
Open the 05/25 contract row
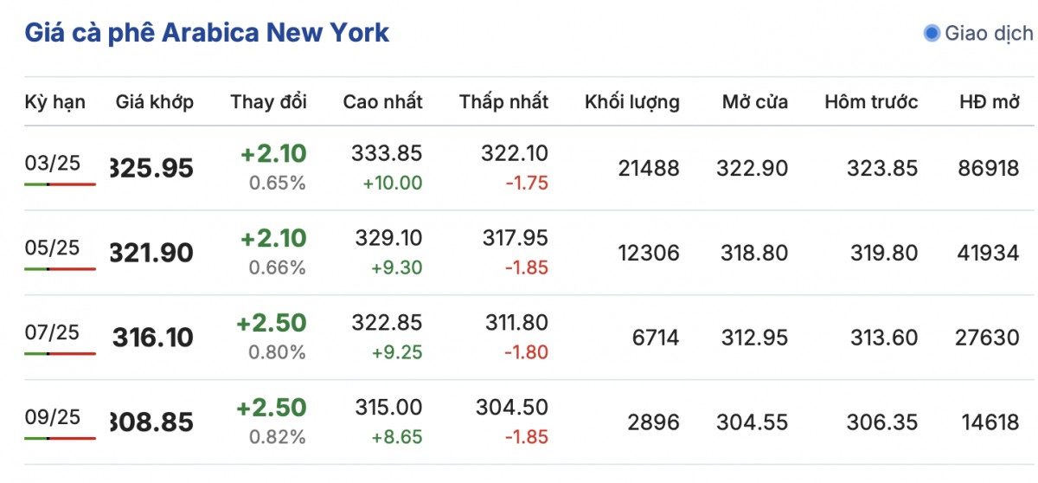coord(52,248)
